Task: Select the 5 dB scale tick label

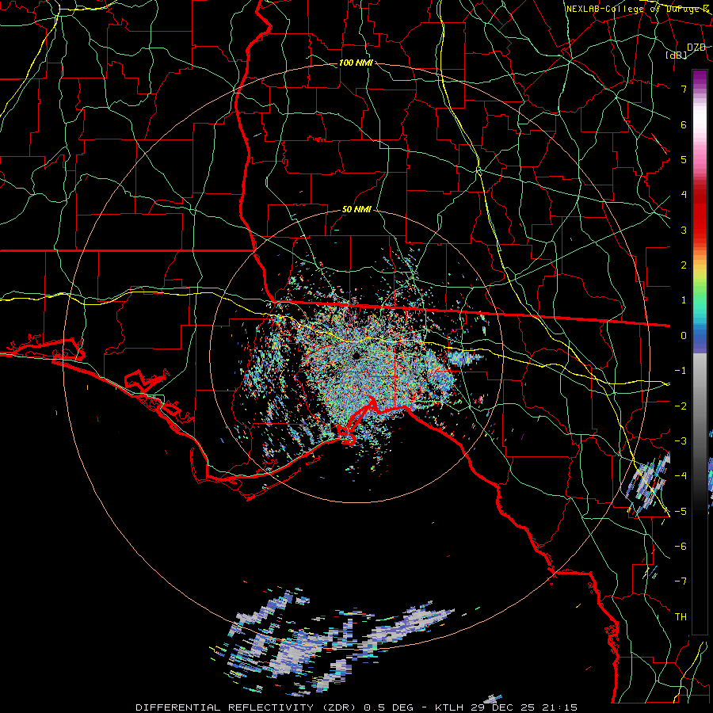Action: [684, 159]
